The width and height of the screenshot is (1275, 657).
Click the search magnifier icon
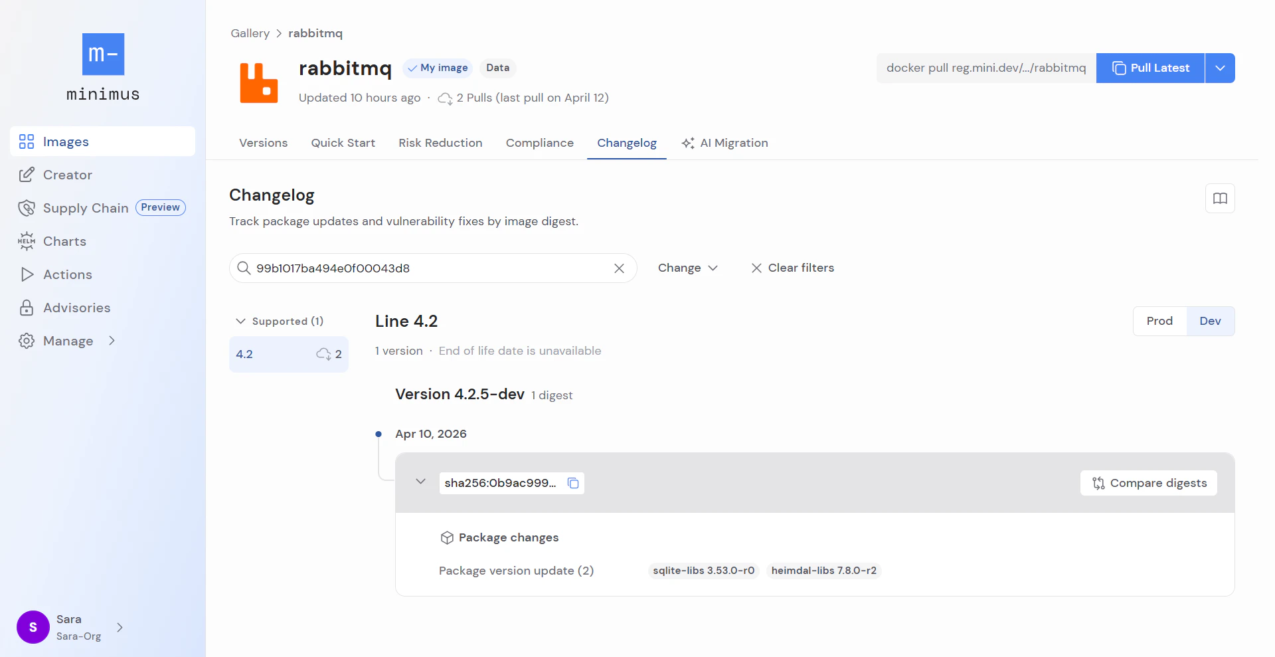(244, 268)
